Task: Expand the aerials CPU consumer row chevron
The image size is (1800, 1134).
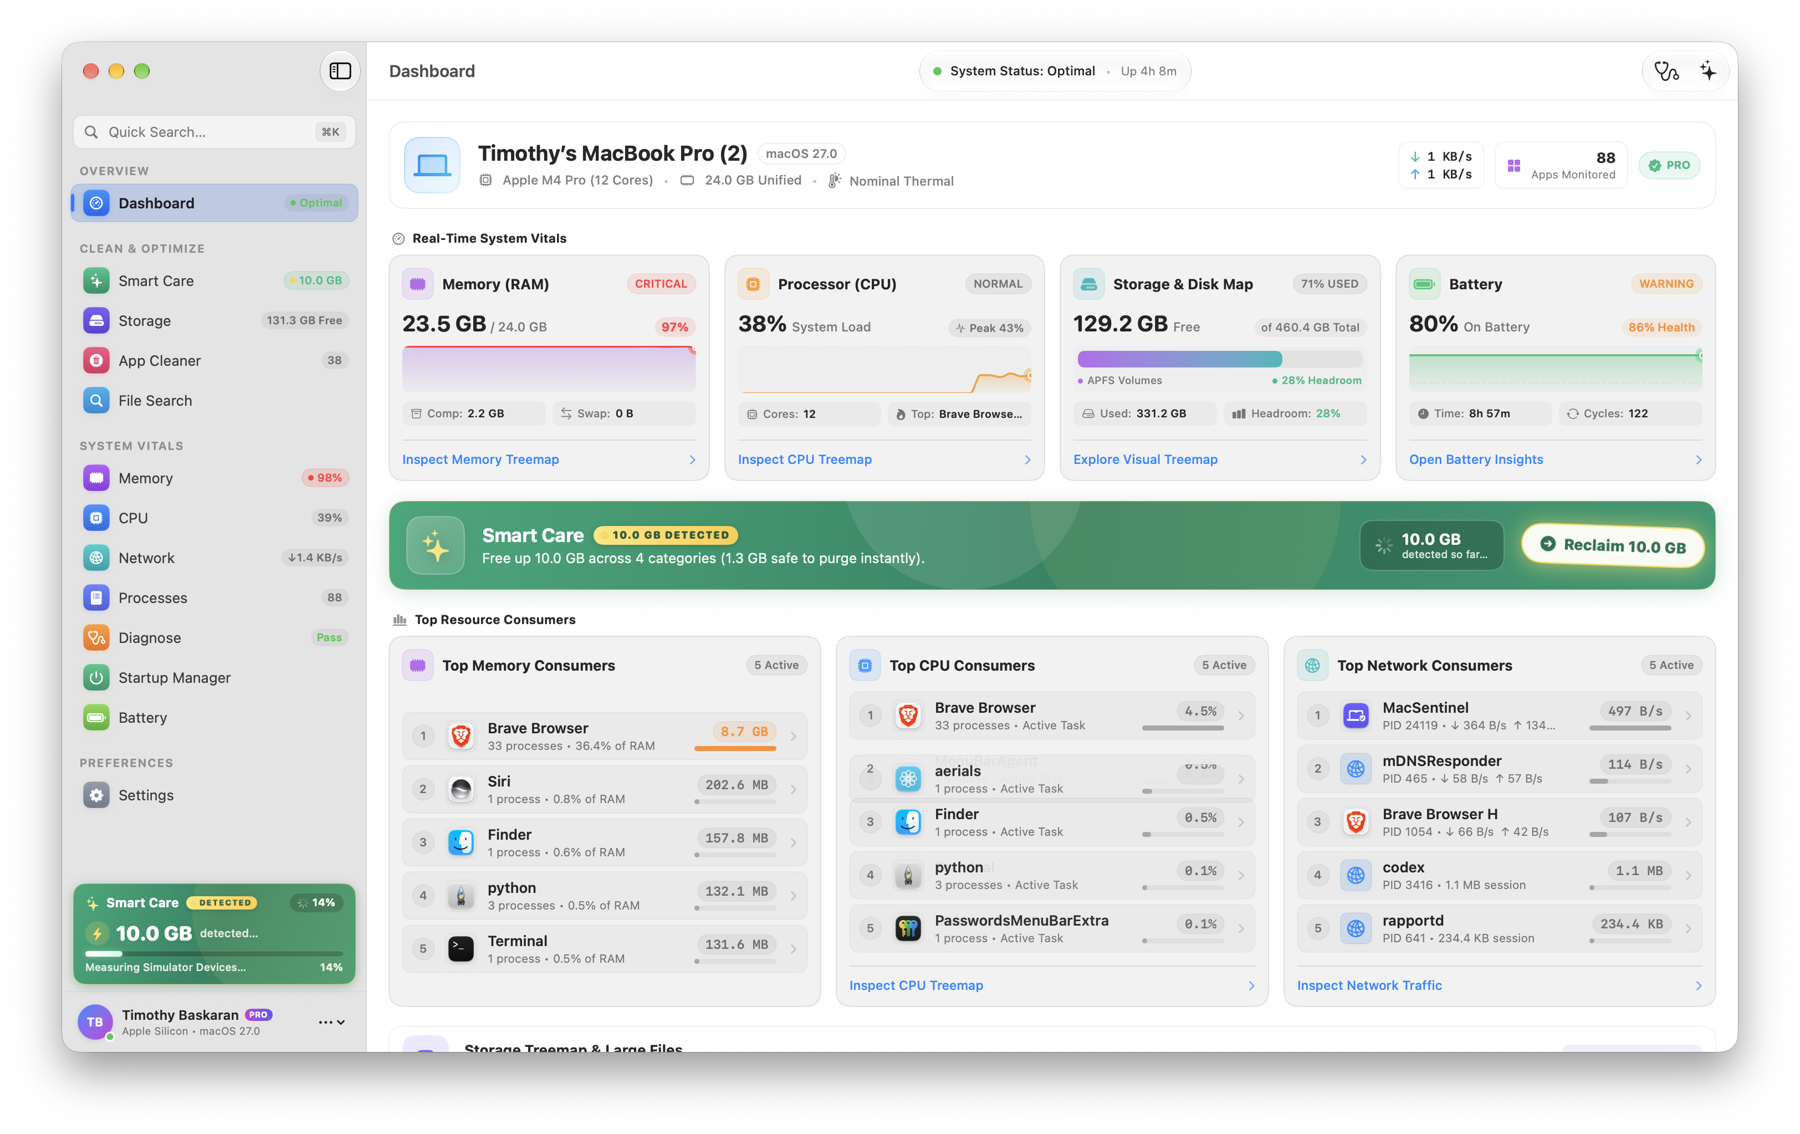Action: (1241, 779)
